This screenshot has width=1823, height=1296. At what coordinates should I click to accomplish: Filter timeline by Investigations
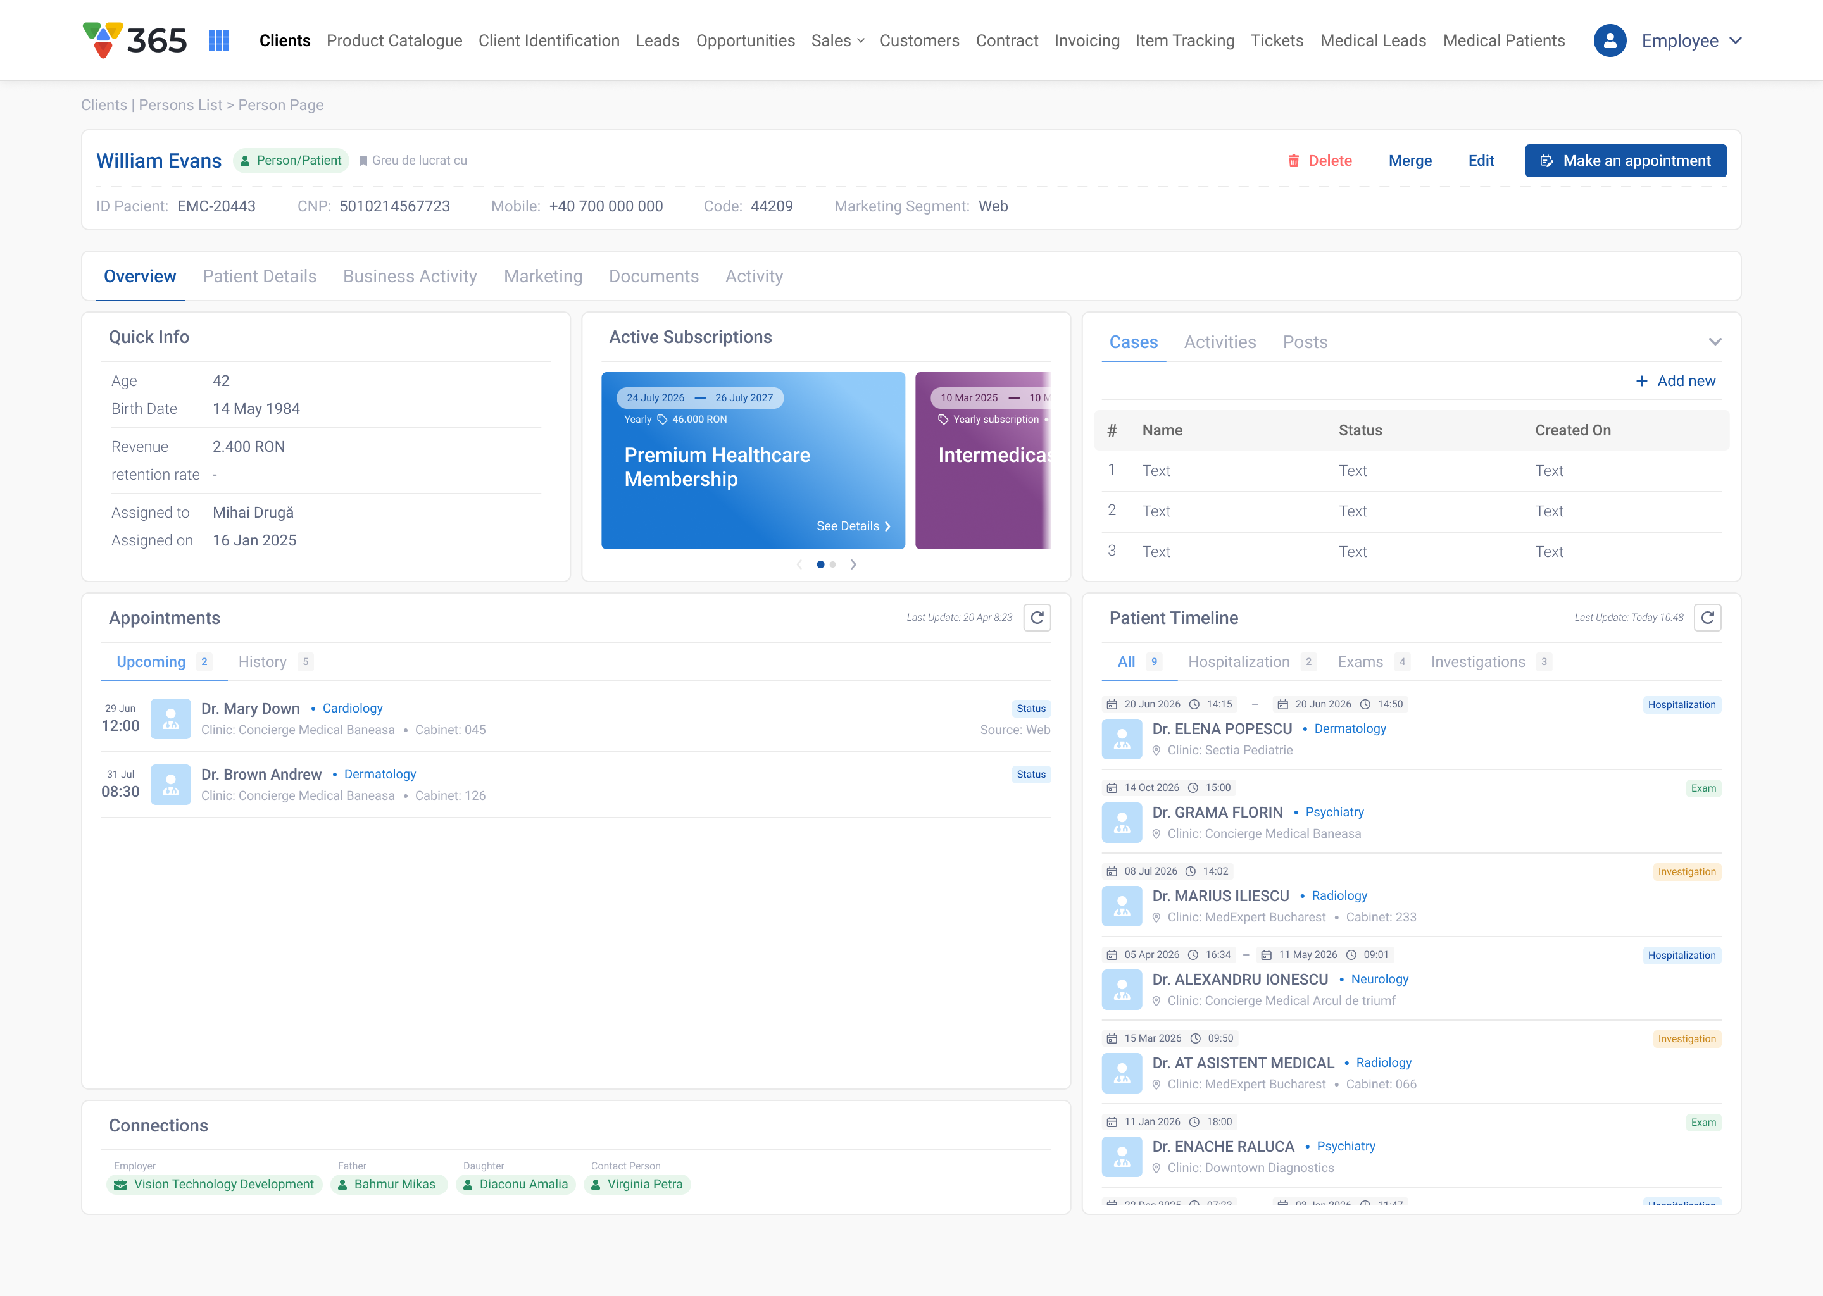coord(1490,663)
